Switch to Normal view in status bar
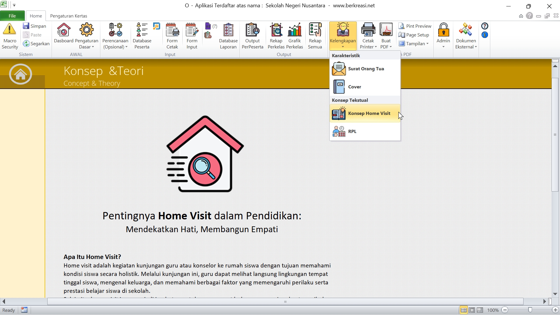Viewport: 560px width, 315px height. click(463, 310)
